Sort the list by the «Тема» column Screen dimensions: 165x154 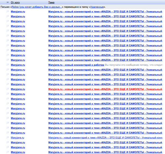[51, 2]
